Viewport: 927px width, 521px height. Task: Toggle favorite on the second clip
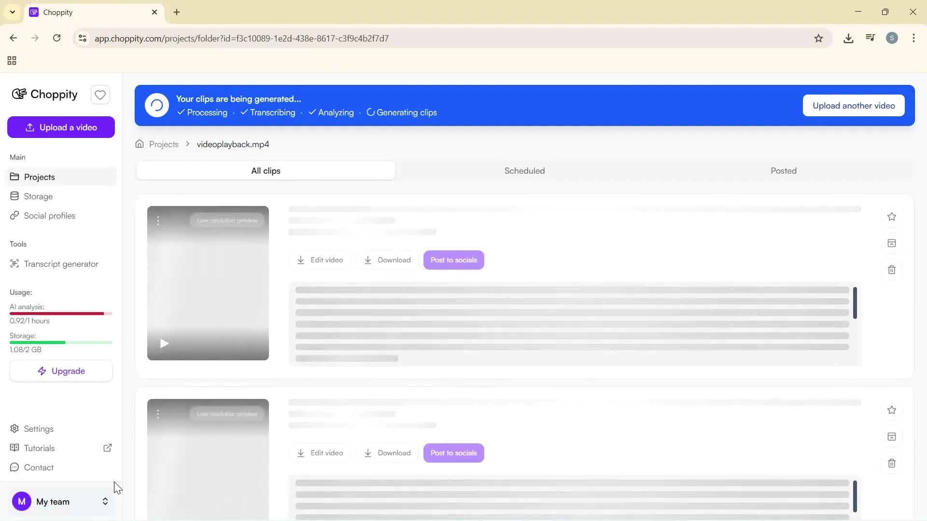tap(891, 410)
